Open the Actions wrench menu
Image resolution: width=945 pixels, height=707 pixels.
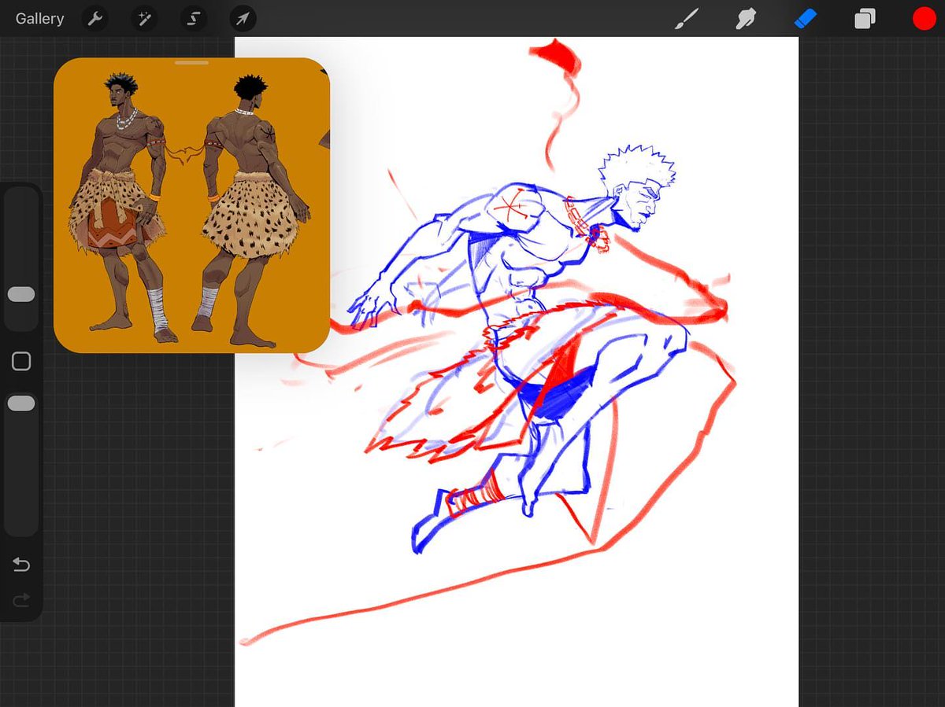tap(94, 19)
